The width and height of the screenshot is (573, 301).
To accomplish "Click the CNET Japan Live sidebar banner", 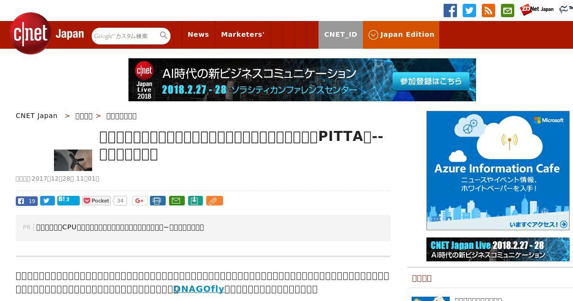I will pyautogui.click(x=498, y=249).
